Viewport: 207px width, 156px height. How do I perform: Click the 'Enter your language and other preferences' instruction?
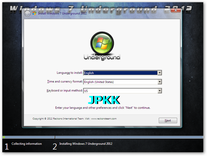pyautogui.click(x=103, y=108)
